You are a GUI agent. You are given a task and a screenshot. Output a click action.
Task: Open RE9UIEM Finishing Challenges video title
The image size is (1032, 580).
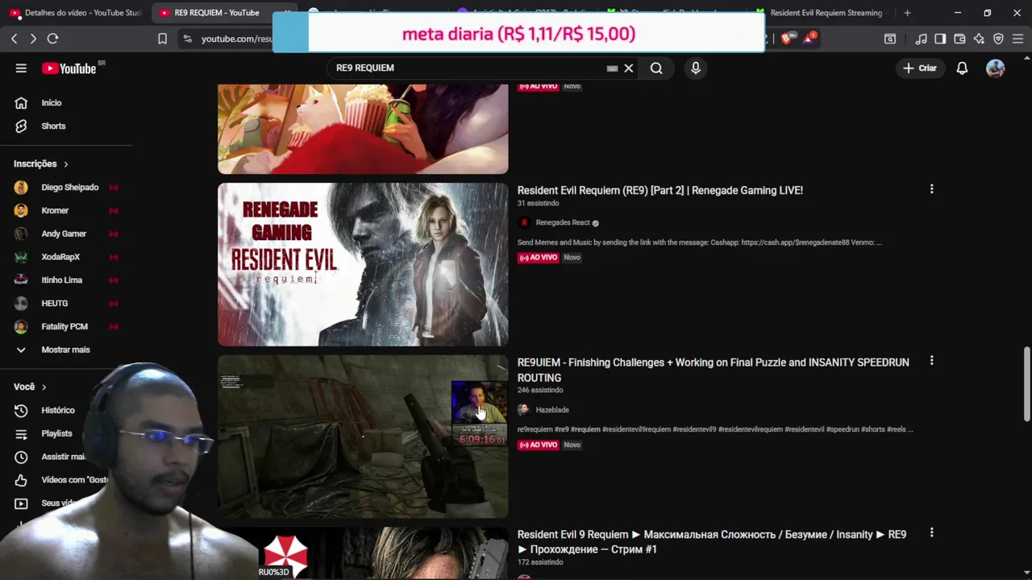click(713, 371)
